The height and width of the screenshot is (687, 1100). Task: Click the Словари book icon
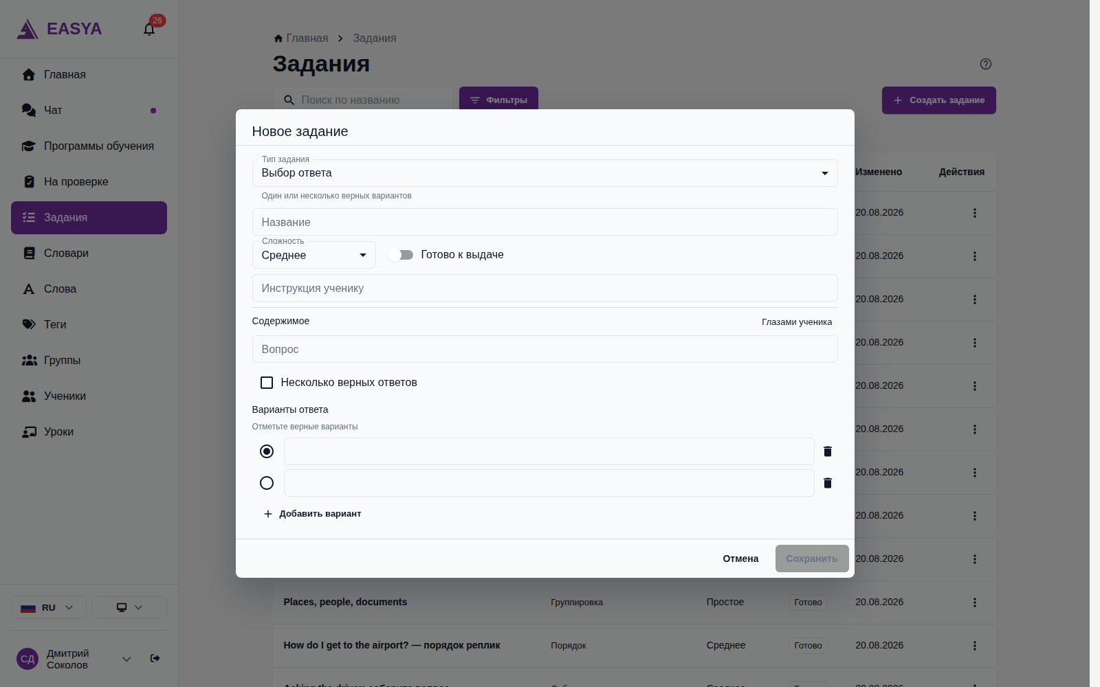point(29,253)
